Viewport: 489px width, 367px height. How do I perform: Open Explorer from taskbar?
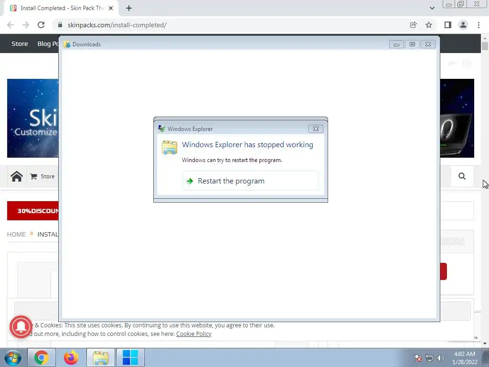[100, 357]
